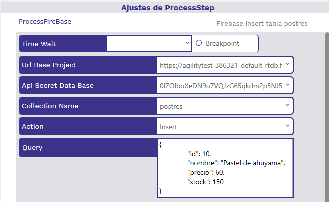Click the Collection Name label
The image size is (329, 202).
point(50,106)
